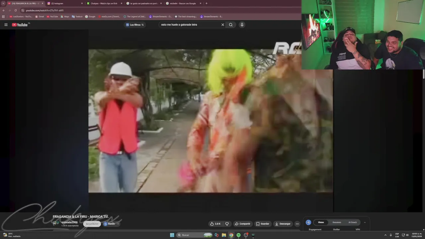The width and height of the screenshot is (425, 239).
Task: Click the browser address bar URL
Action: pos(44,10)
